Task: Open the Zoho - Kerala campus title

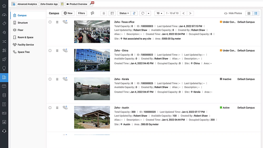Action: [122, 79]
